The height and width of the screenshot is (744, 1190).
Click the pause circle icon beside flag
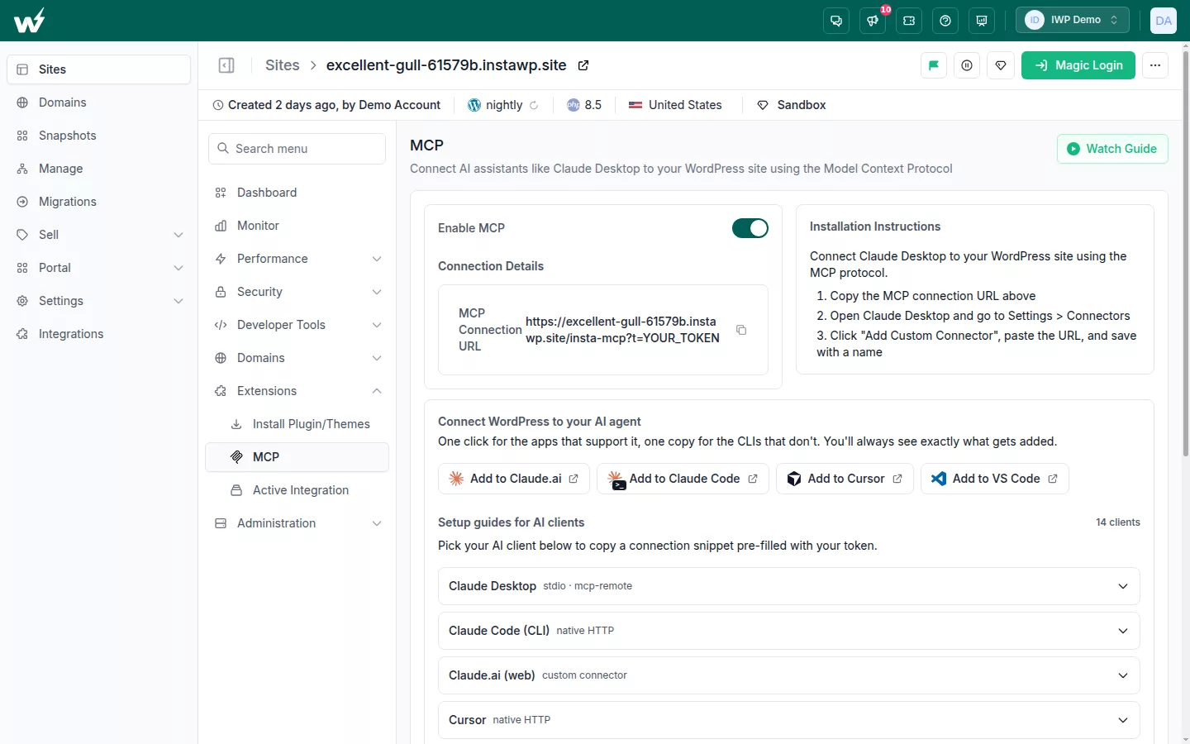(967, 65)
